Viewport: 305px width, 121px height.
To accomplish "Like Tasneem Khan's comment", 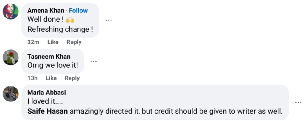I will 51,78.
